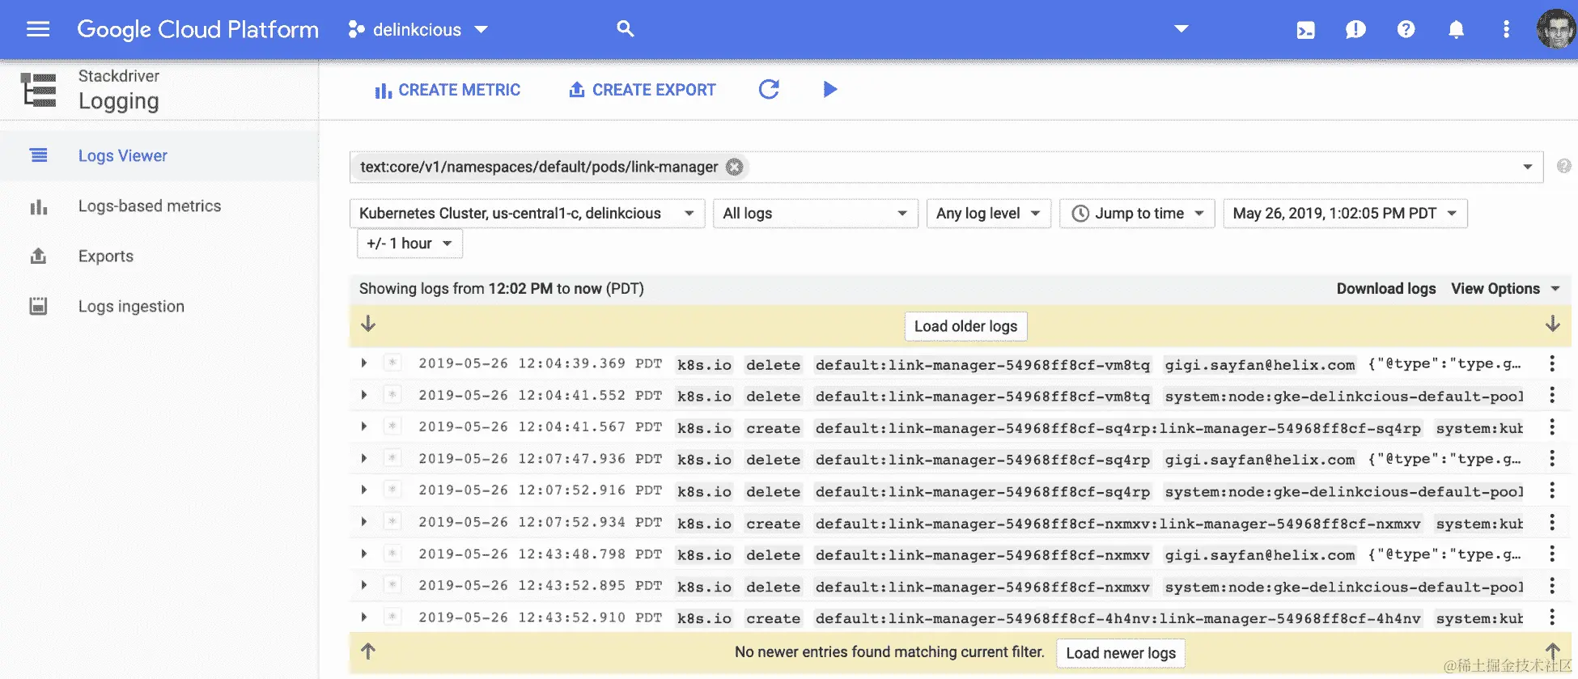Image resolution: width=1578 pixels, height=679 pixels.
Task: Remove the link-manager filter chip
Action: (734, 167)
